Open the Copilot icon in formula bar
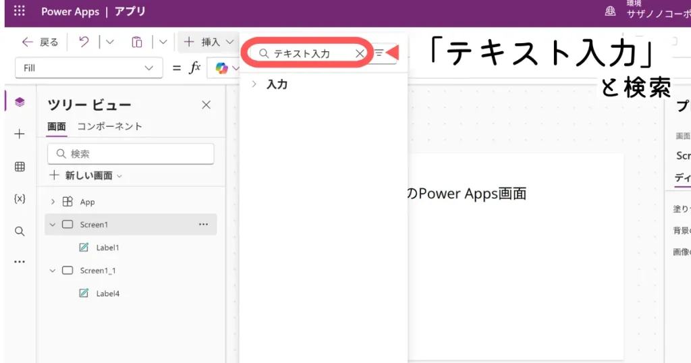The height and width of the screenshot is (363, 691). point(222,68)
